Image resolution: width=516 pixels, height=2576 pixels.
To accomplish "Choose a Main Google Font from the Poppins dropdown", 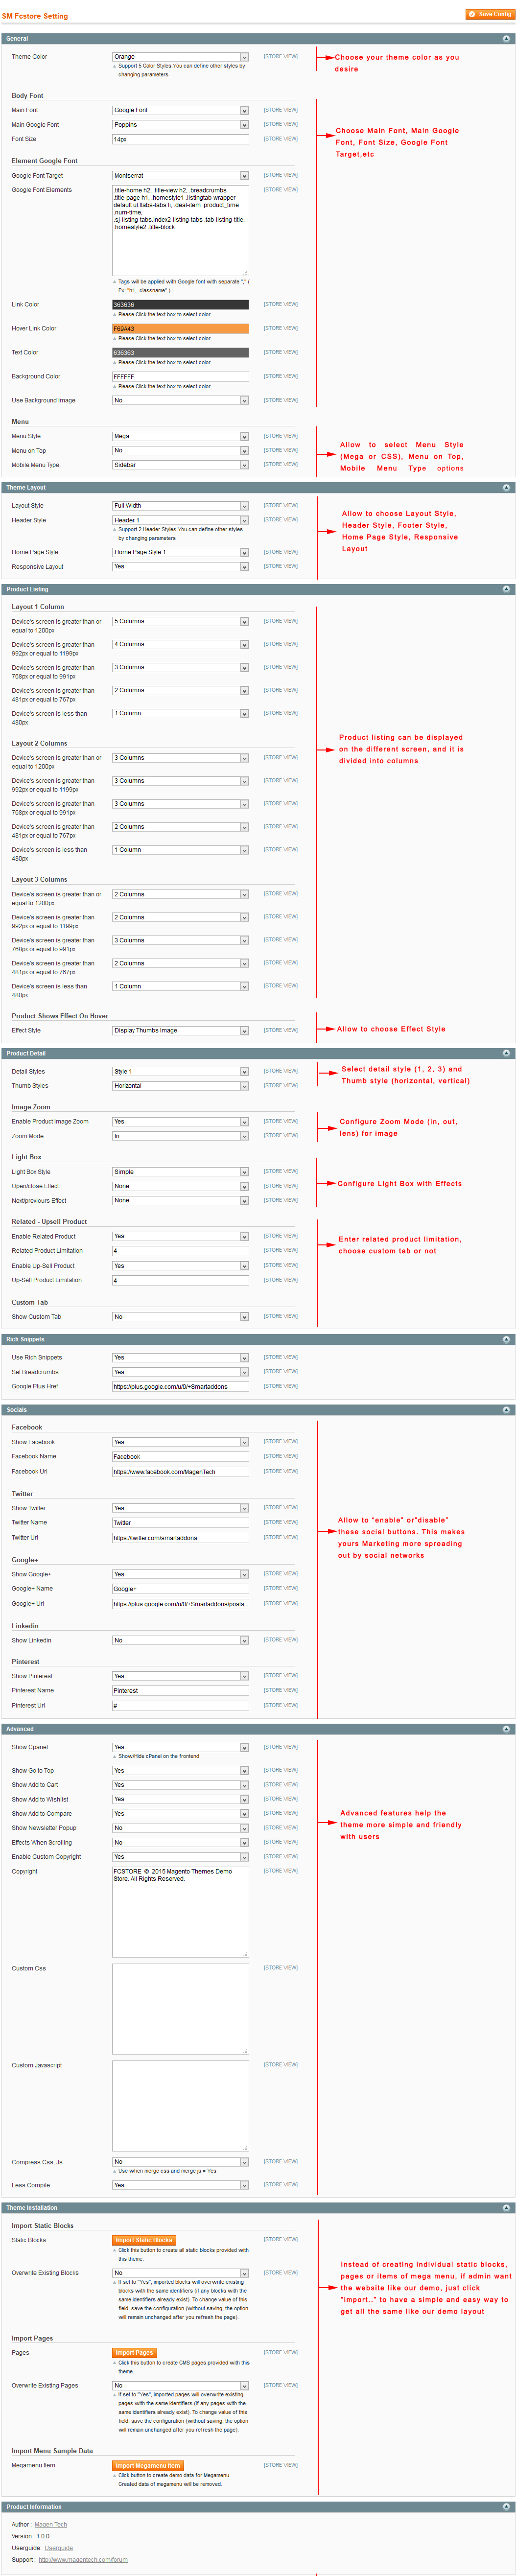I will tap(180, 125).
